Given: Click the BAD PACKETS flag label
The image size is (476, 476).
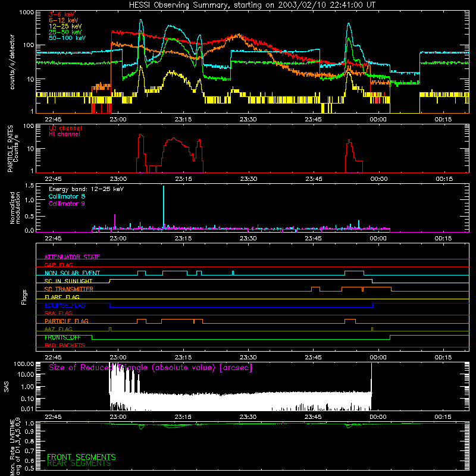Looking at the screenshot, I should pyautogui.click(x=65, y=345).
